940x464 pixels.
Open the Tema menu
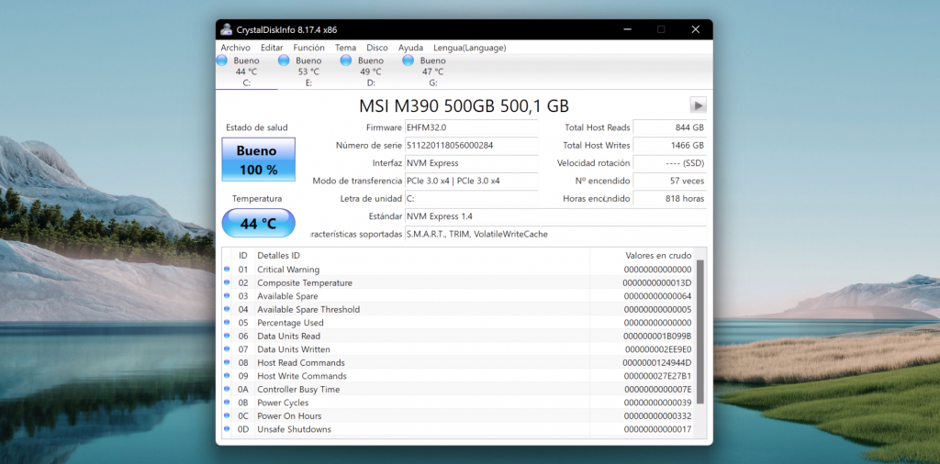point(345,48)
